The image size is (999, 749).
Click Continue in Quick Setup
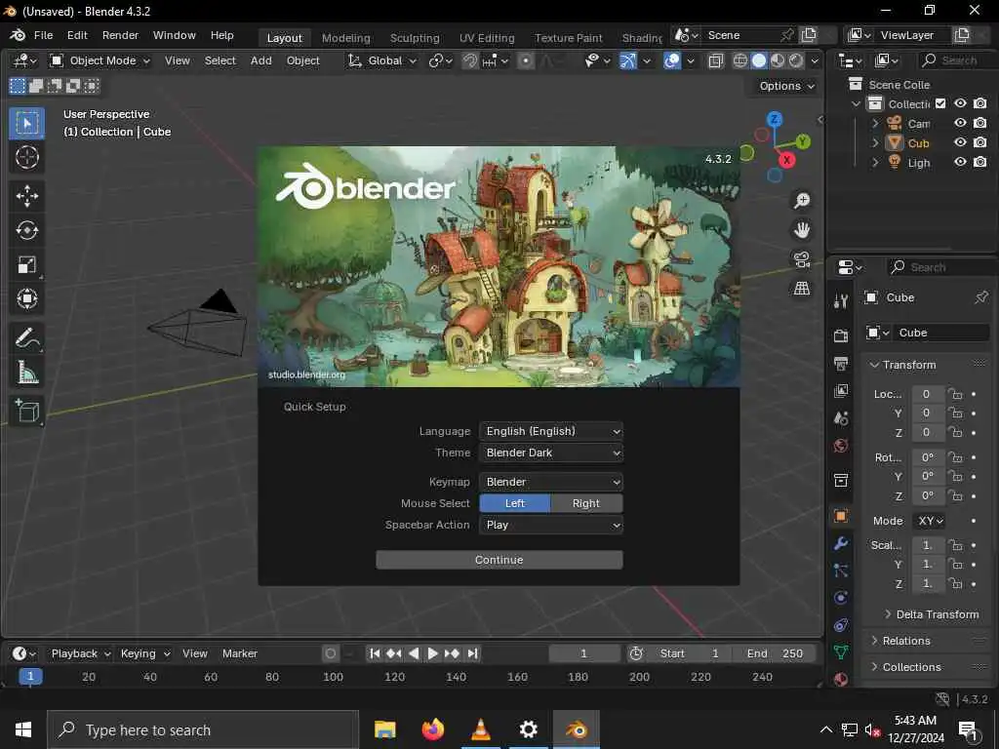[x=499, y=560]
